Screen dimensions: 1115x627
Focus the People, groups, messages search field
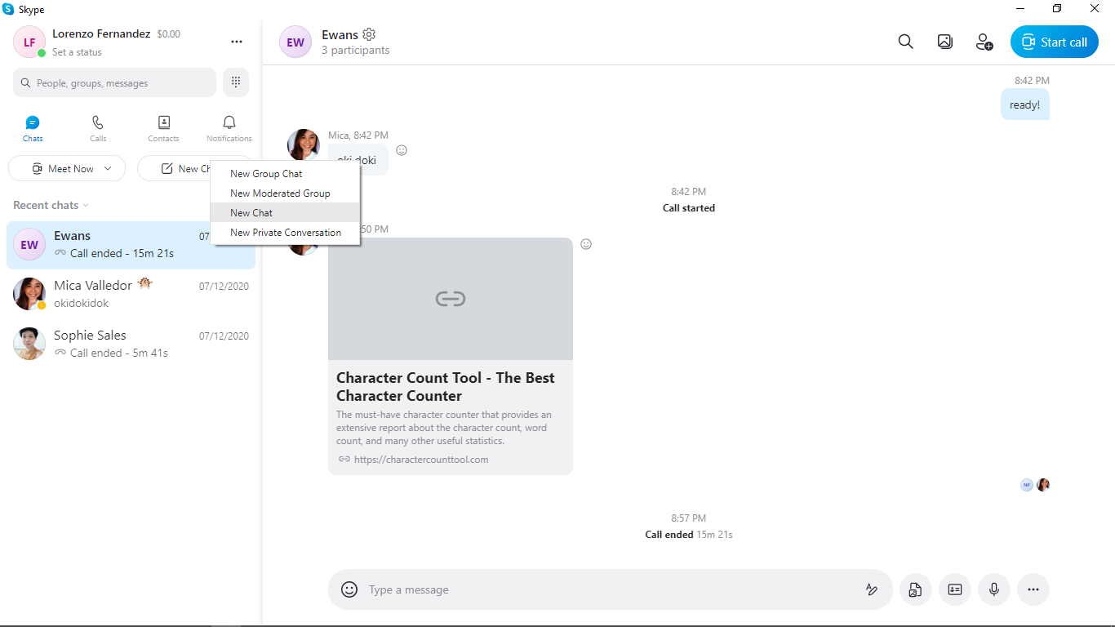point(114,82)
